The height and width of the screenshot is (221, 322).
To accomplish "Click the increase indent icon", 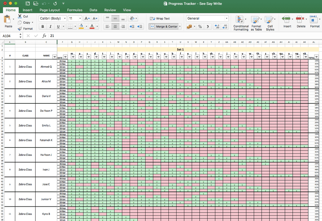I will [x=140, y=27].
